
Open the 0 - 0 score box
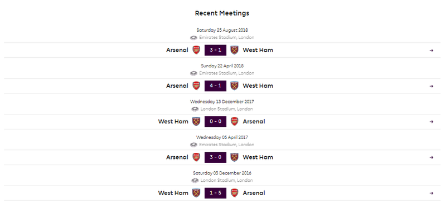(x=215, y=122)
